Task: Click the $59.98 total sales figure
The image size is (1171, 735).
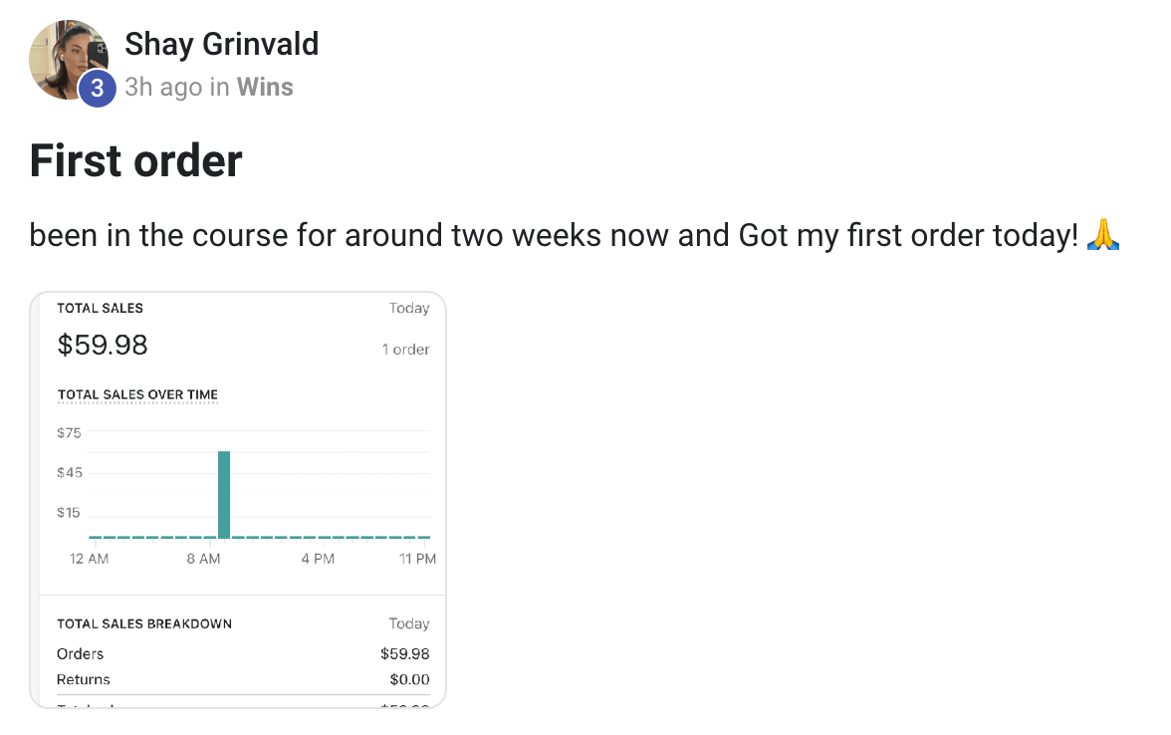Action: (x=103, y=345)
